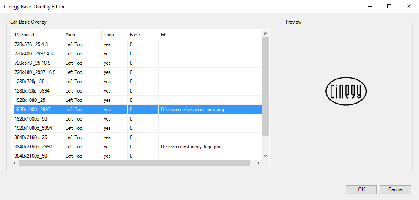Click Fade cell of 1920x1080i_2997 row
The width and height of the screenshot is (419, 200).
[143, 110]
